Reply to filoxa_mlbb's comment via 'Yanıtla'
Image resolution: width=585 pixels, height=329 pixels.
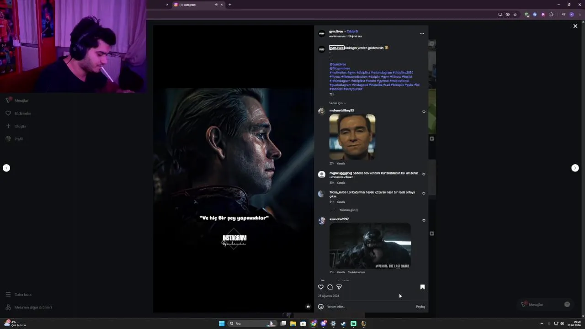(341, 202)
